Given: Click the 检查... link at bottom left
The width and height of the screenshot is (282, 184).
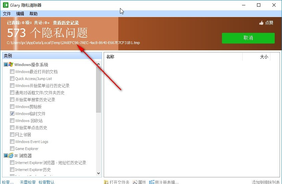Looking at the screenshot, I should pyautogui.click(x=8, y=182).
